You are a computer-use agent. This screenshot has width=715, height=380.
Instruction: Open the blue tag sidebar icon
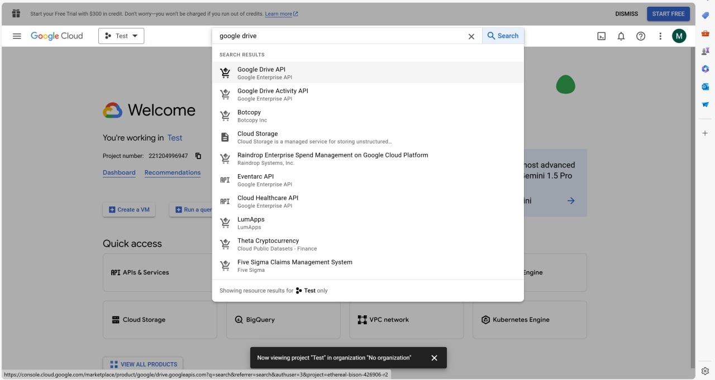[x=705, y=16]
